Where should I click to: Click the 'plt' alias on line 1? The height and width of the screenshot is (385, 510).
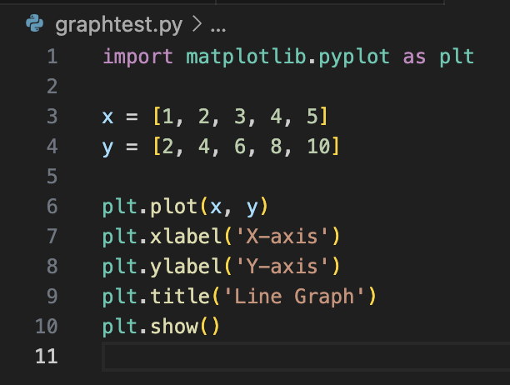[x=457, y=57]
